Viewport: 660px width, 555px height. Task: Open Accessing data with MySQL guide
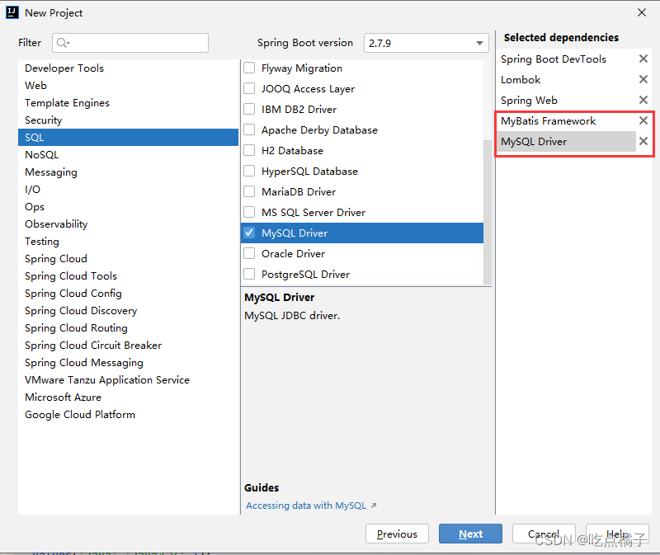306,506
